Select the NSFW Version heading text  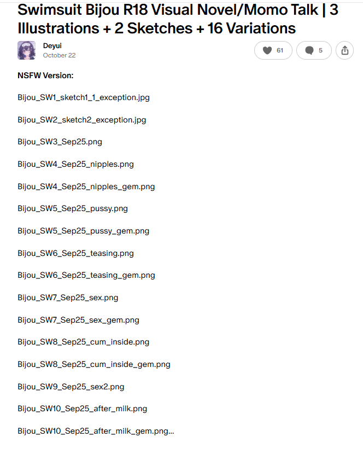[45, 75]
